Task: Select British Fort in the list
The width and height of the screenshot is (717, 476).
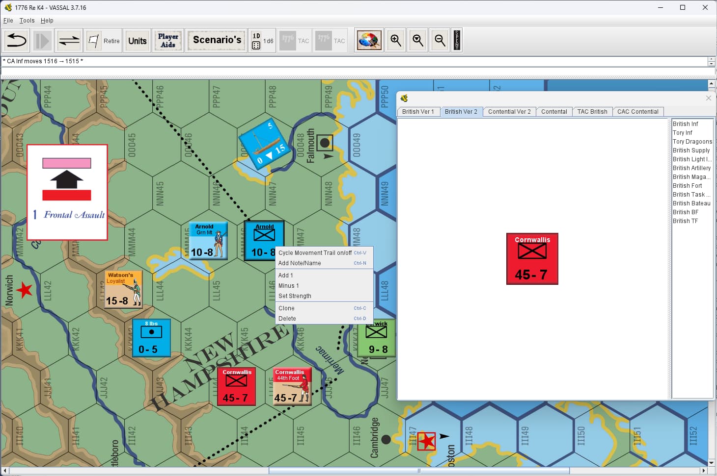Action: point(692,186)
